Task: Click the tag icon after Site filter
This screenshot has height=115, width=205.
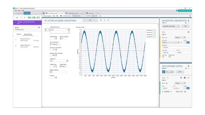Action: coord(100,16)
